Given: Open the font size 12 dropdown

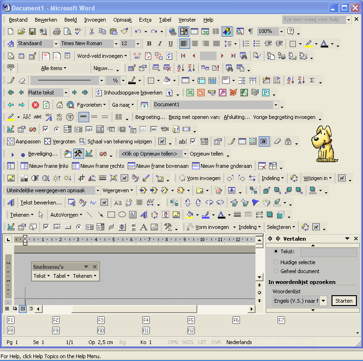Looking at the screenshot, I should [x=138, y=44].
